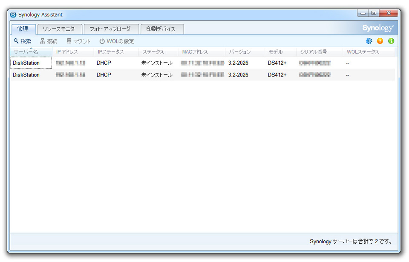Open the settings gear icon
Image resolution: width=409 pixels, height=262 pixels.
click(x=369, y=41)
